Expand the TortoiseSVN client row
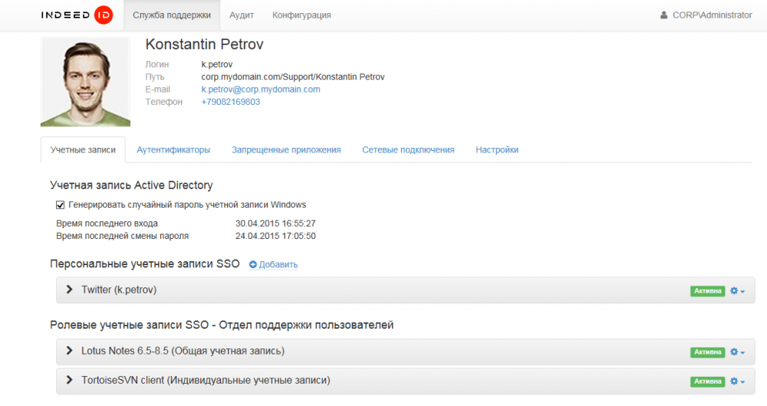This screenshot has width=767, height=406. coord(70,380)
